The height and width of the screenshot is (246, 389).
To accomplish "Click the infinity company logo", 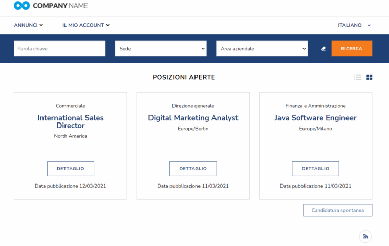I will (x=22, y=5).
